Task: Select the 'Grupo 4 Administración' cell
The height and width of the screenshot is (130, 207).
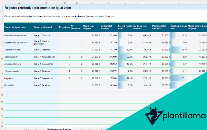Action: pos(46,57)
